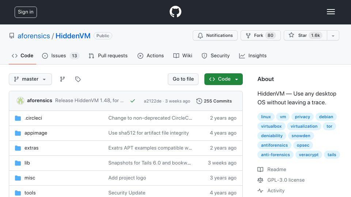Select the virtualbox topic tag

click(x=271, y=126)
